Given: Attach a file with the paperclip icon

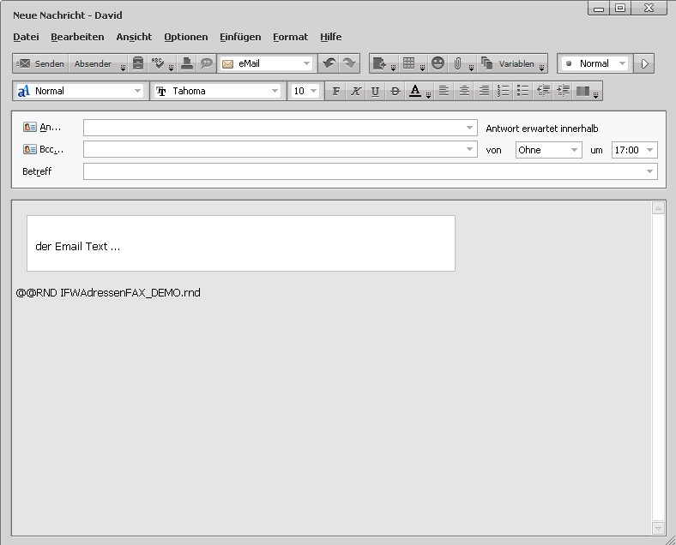Looking at the screenshot, I should pos(458,63).
